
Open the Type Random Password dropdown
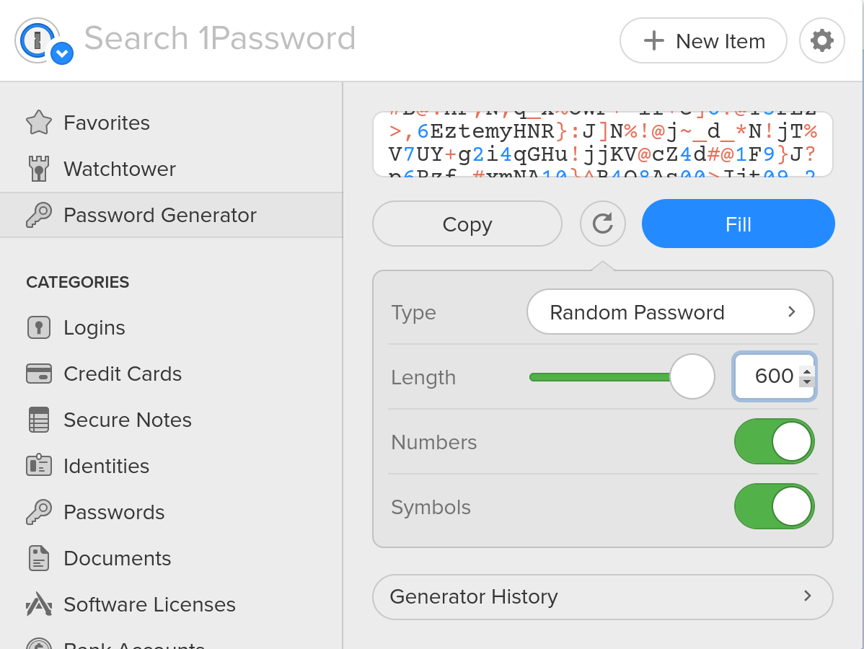(x=670, y=312)
